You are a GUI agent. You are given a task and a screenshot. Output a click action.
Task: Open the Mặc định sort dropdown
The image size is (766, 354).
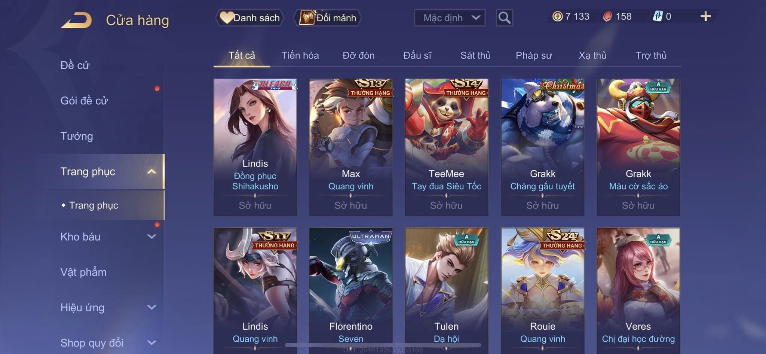point(450,18)
